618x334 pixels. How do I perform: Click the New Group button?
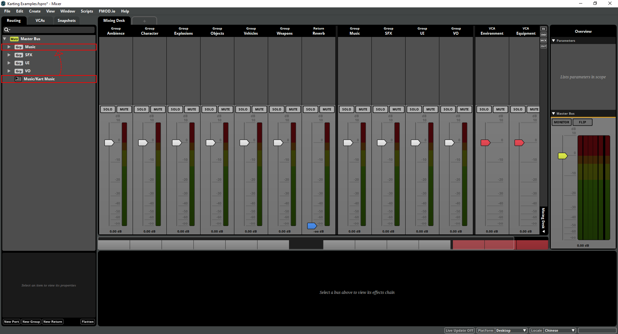31,322
